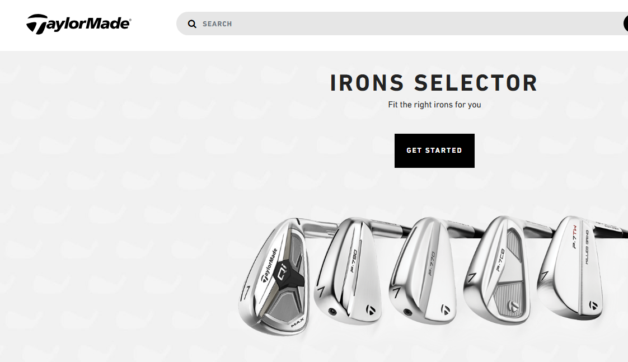Click the magnifying glass search icon
This screenshot has height=362, width=628.
tap(192, 24)
